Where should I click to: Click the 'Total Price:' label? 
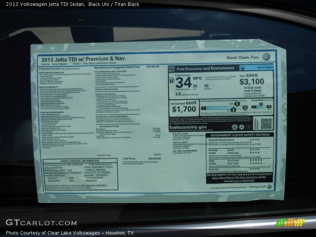(129, 159)
